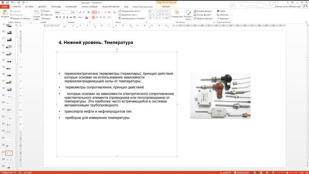Click Преобразовать в SmartArt button
The width and height of the screenshot is (309, 174).
pos(132,18)
